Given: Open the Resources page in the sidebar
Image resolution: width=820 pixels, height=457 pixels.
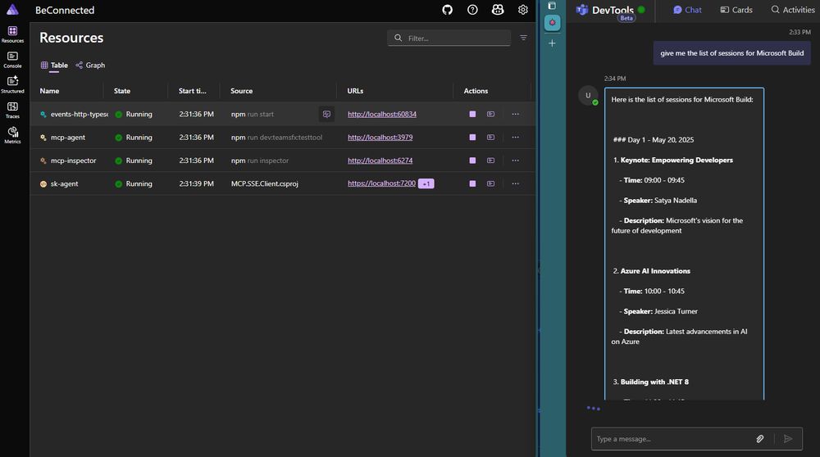Looking at the screenshot, I should (x=12, y=34).
